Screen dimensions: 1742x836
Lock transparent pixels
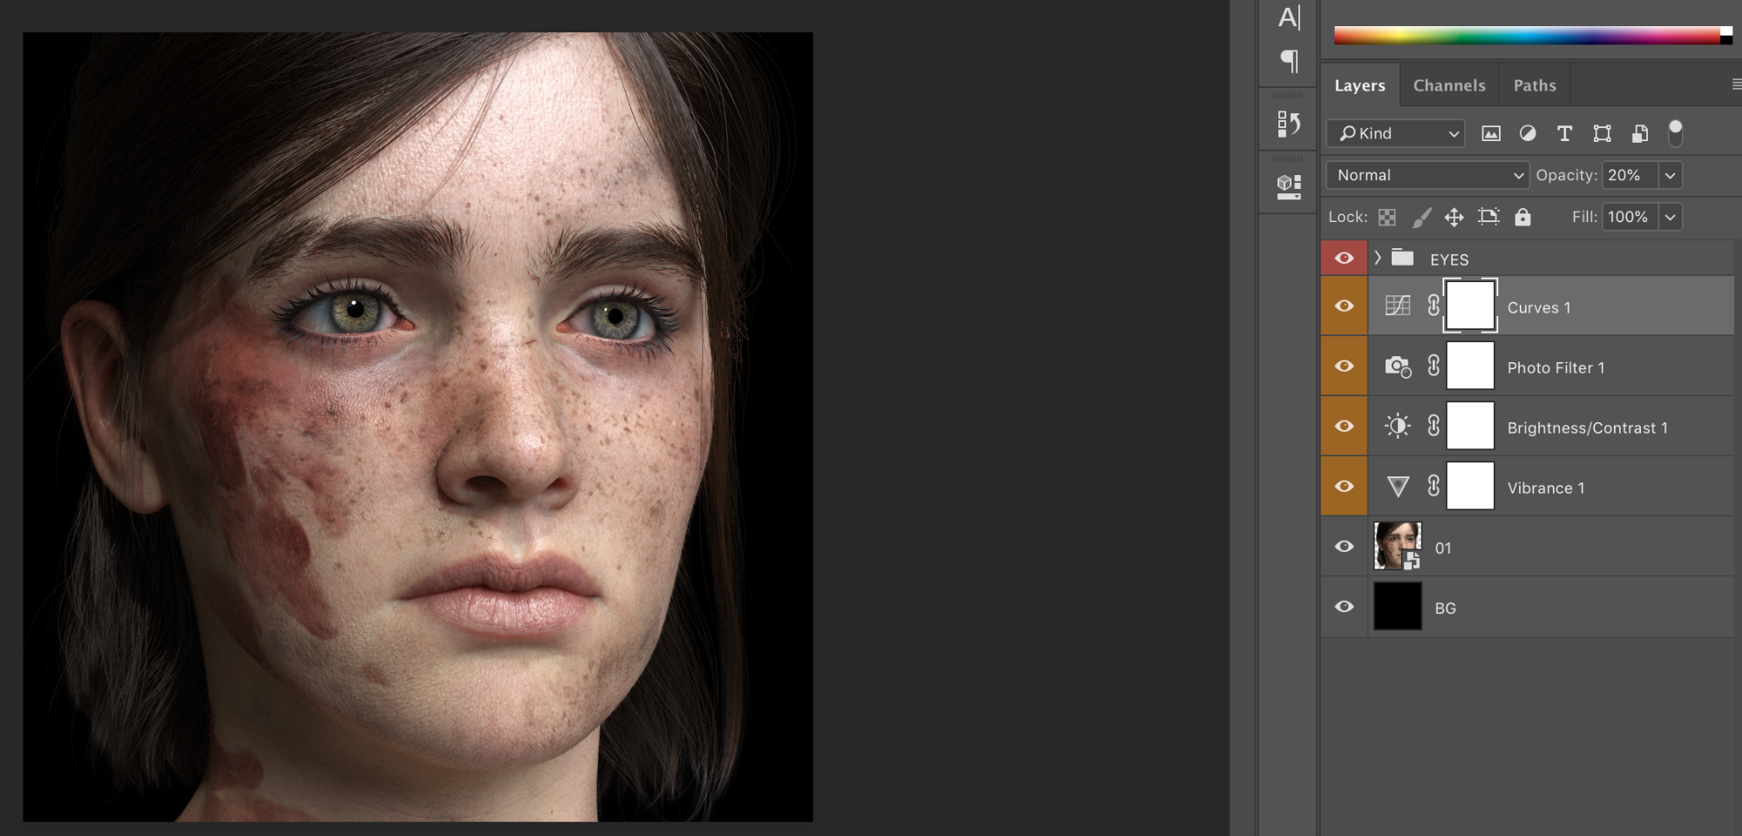click(x=1387, y=217)
